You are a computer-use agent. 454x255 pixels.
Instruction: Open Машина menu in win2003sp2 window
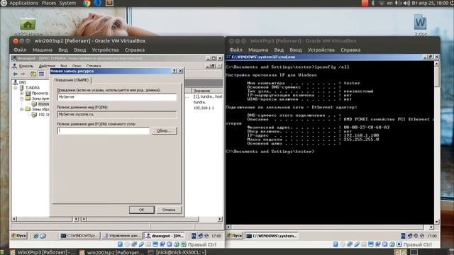(x=43, y=50)
